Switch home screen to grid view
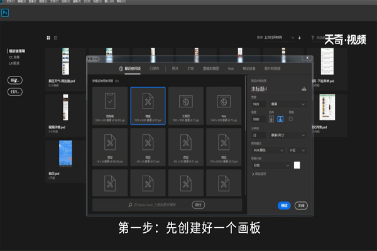The image size is (377, 251). (48, 38)
